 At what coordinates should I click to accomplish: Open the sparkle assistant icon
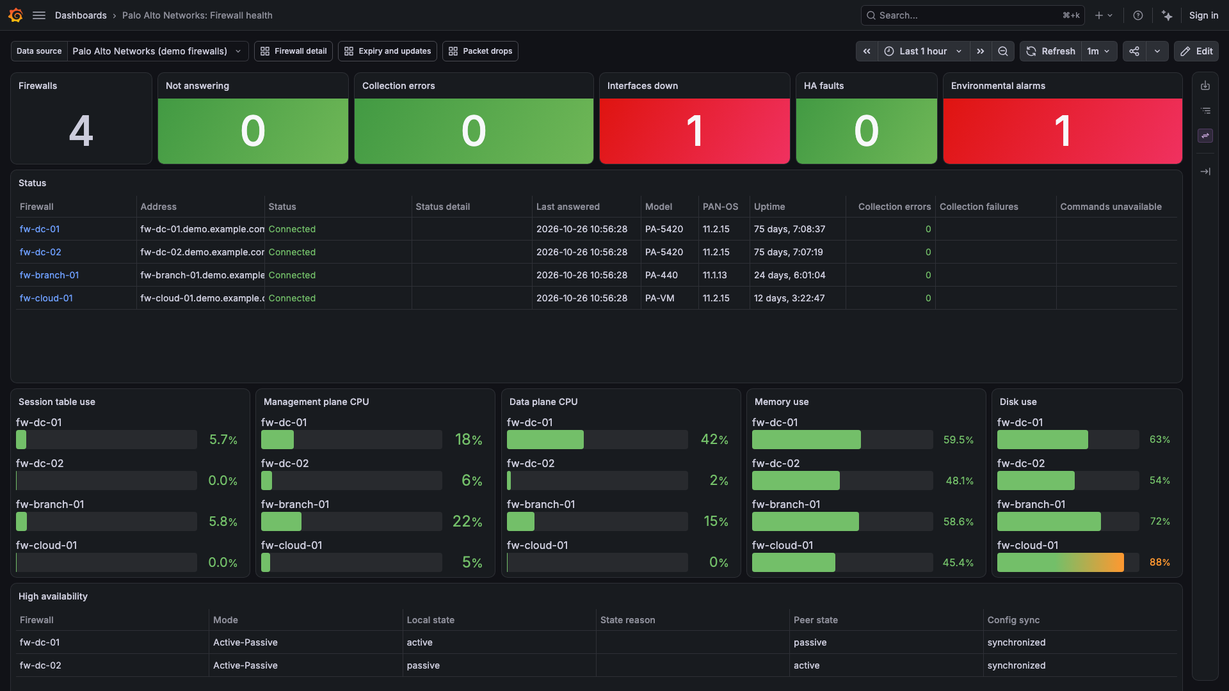(1168, 15)
